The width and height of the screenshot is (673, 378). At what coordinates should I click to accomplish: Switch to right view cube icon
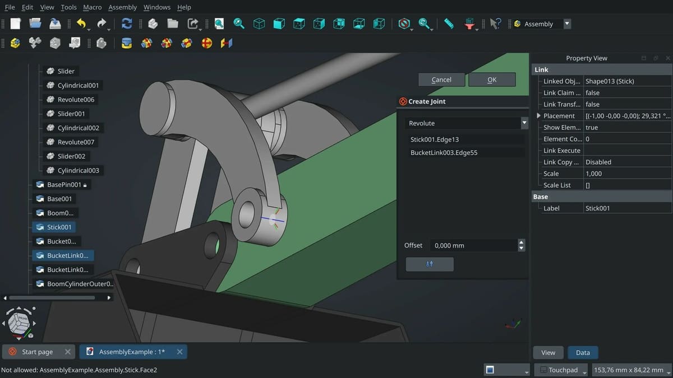click(319, 24)
